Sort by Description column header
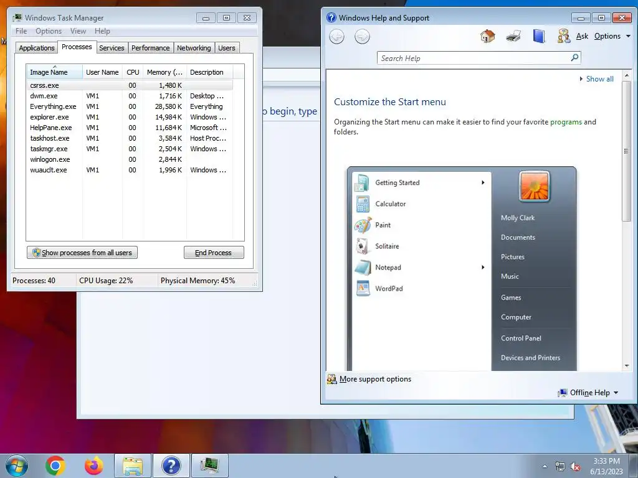 click(209, 72)
